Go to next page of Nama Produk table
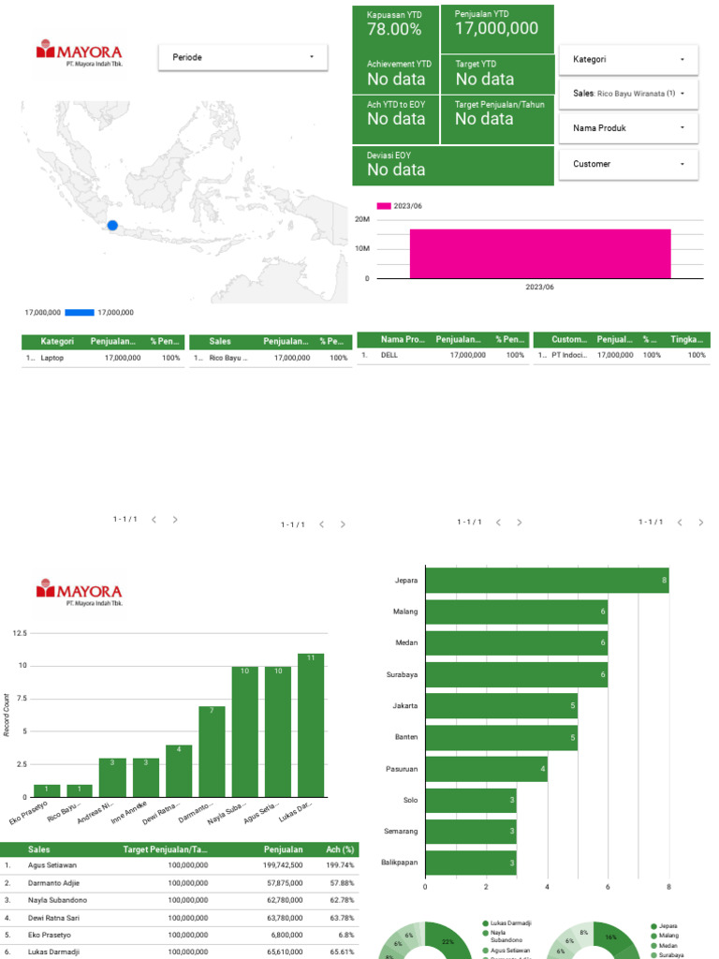This screenshot has width=719, height=959. (x=519, y=523)
